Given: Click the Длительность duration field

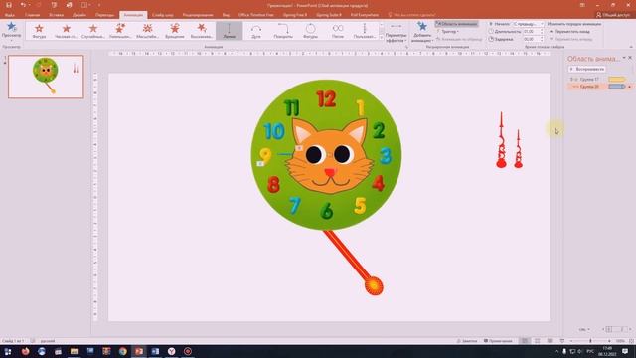Looking at the screenshot, I should tap(533, 31).
